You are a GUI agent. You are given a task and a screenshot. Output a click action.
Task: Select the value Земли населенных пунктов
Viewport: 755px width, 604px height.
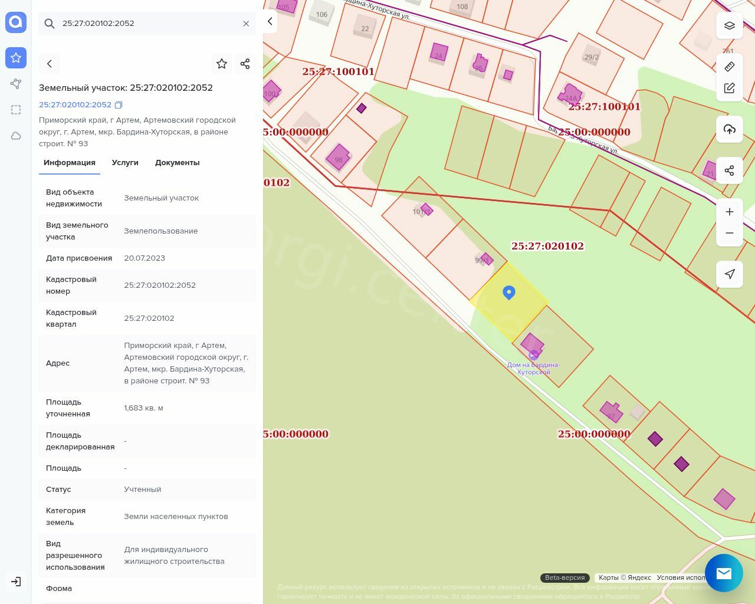(x=176, y=517)
